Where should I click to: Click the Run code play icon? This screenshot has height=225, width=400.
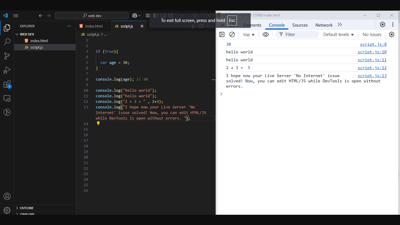[193, 26]
